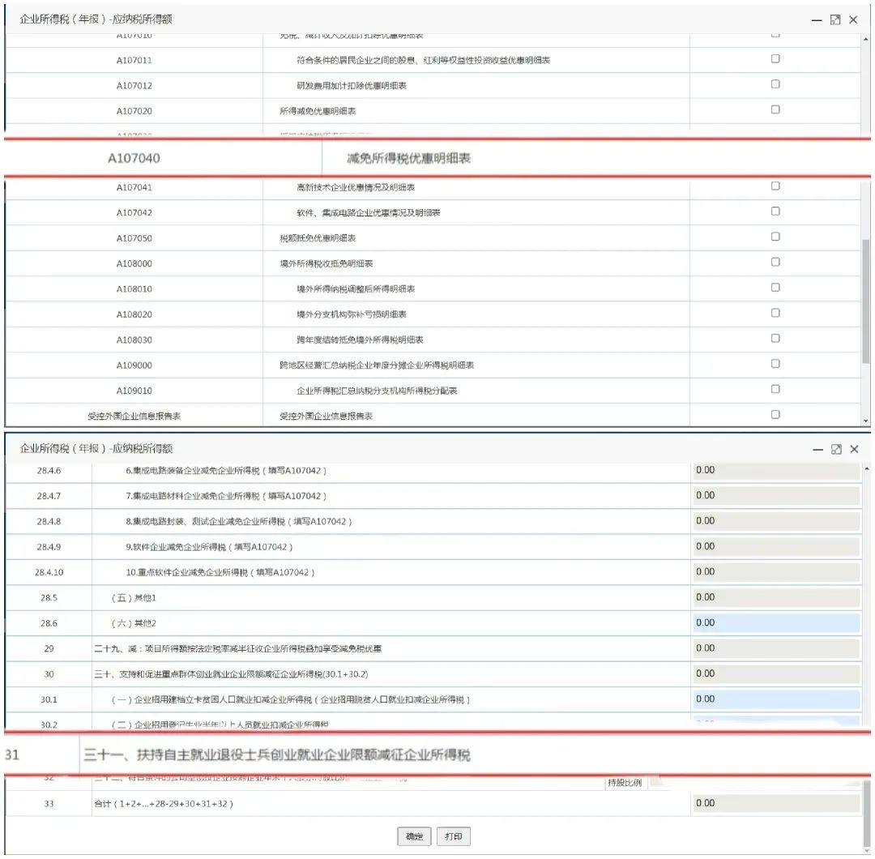
Task: Click the 确定 button
Action: point(414,836)
